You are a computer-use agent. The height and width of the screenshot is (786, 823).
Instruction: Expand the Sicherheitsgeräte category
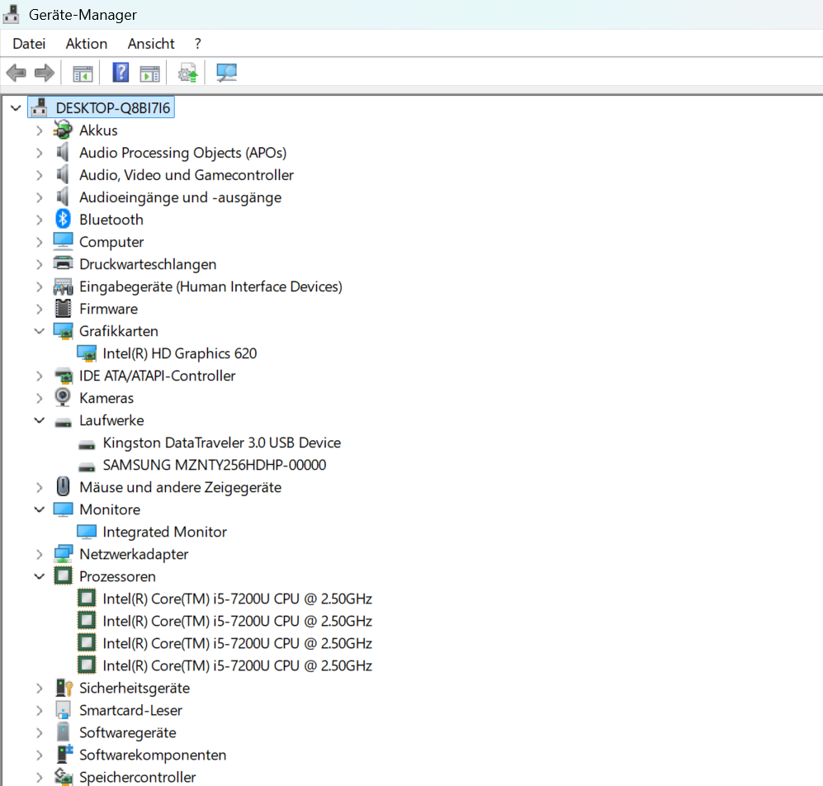pyautogui.click(x=40, y=688)
